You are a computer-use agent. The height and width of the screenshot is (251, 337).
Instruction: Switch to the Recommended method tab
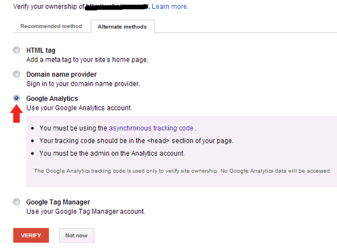tap(51, 26)
